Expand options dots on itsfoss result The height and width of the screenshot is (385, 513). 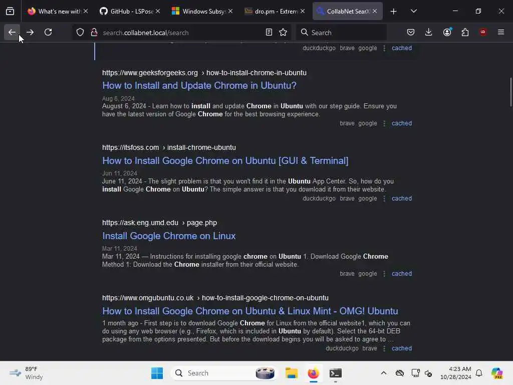384,199
